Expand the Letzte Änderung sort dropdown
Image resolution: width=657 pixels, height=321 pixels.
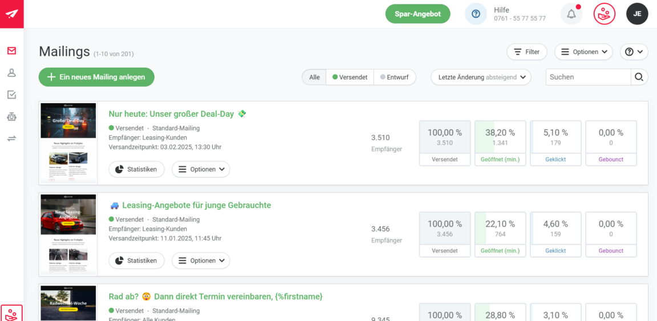(481, 77)
